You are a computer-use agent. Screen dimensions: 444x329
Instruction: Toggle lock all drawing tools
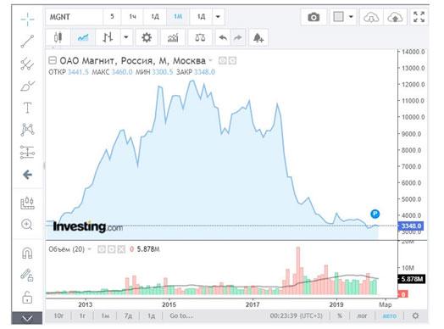pos(27,298)
